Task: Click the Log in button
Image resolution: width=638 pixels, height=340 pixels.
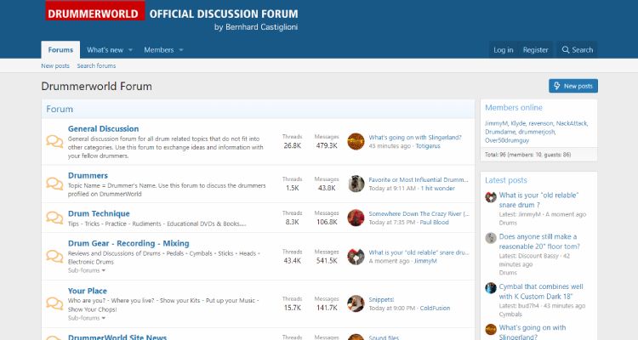Action: [504, 50]
